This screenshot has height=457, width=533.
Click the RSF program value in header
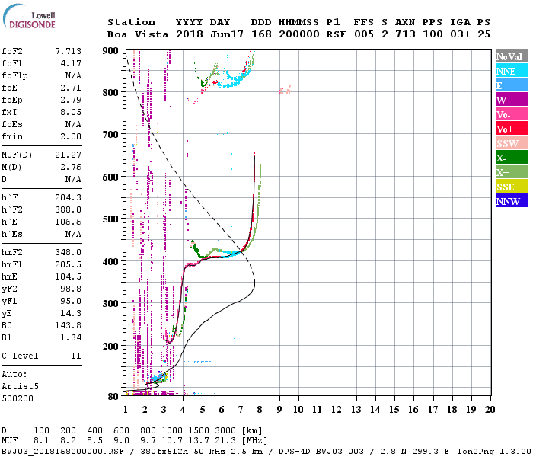(337, 34)
